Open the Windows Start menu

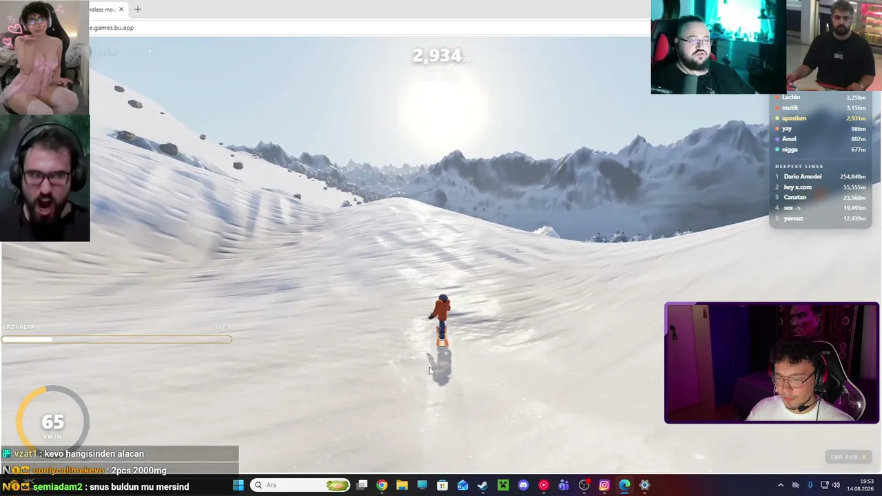(238, 485)
